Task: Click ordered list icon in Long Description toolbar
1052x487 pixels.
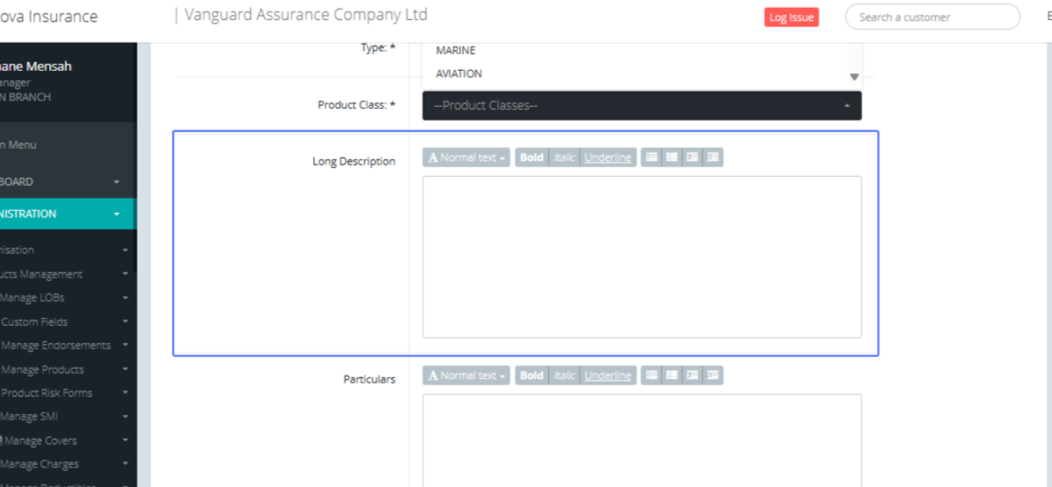Action: (x=672, y=158)
